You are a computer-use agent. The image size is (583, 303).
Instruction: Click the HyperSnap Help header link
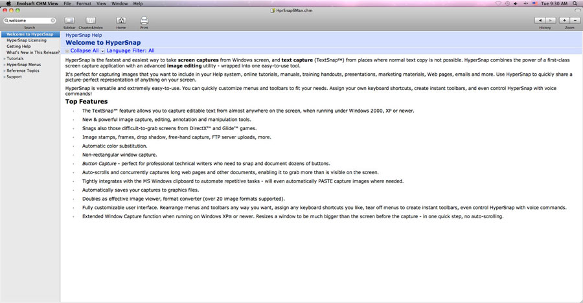click(x=84, y=35)
